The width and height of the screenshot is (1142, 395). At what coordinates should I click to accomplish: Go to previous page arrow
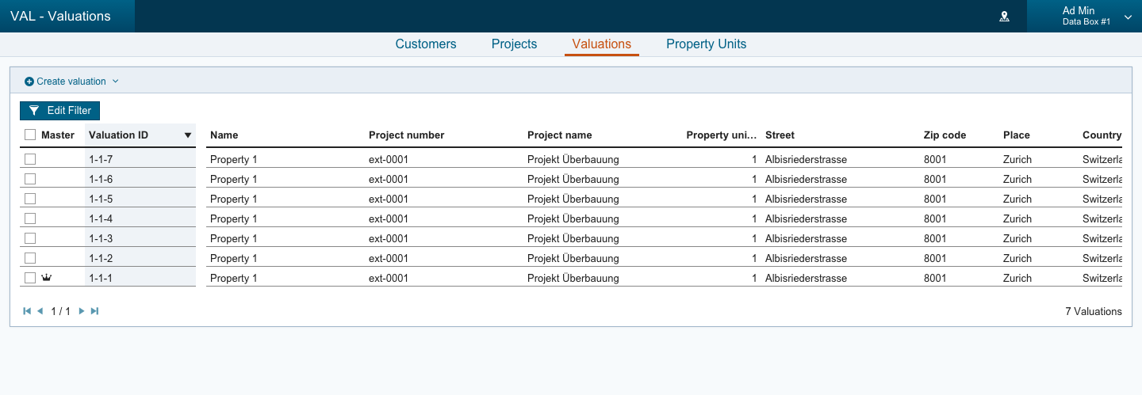pyautogui.click(x=40, y=311)
